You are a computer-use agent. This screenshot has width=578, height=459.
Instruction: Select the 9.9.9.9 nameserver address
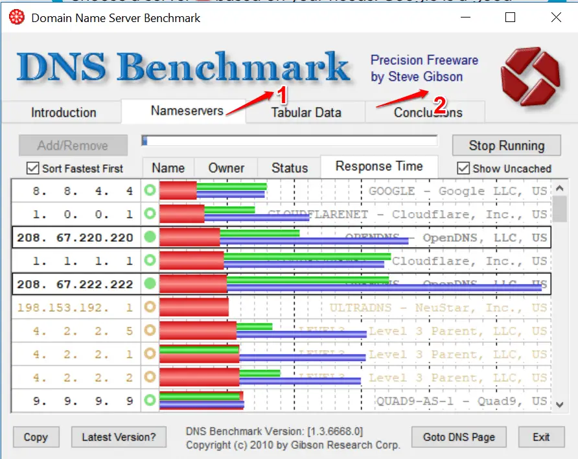pyautogui.click(x=82, y=401)
